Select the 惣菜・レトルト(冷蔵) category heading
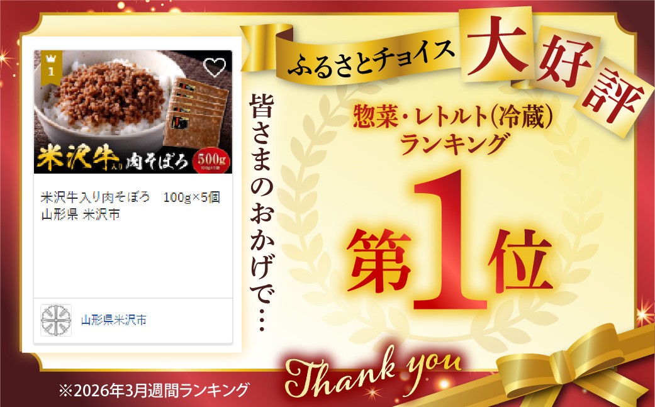655x407 pixels. [x=453, y=116]
